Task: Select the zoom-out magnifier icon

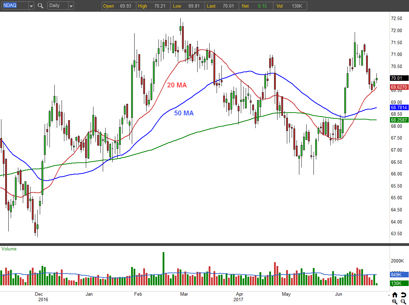Action: (x=403, y=302)
